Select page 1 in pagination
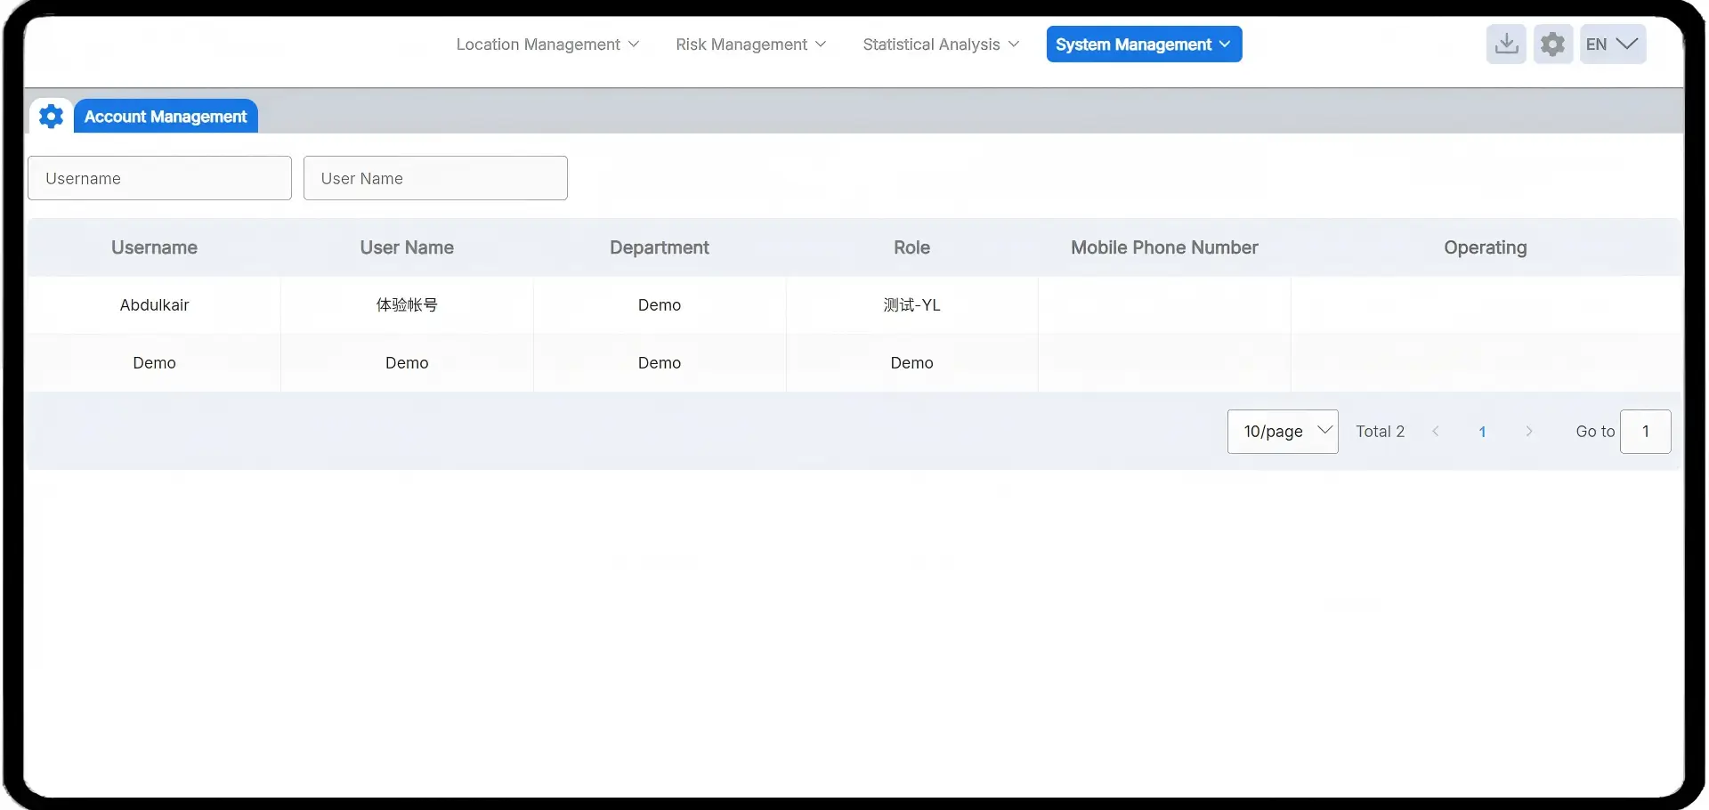This screenshot has height=810, width=1709. coord(1482,432)
